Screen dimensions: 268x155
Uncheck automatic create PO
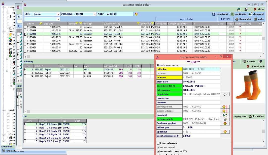pyautogui.click(x=158, y=151)
